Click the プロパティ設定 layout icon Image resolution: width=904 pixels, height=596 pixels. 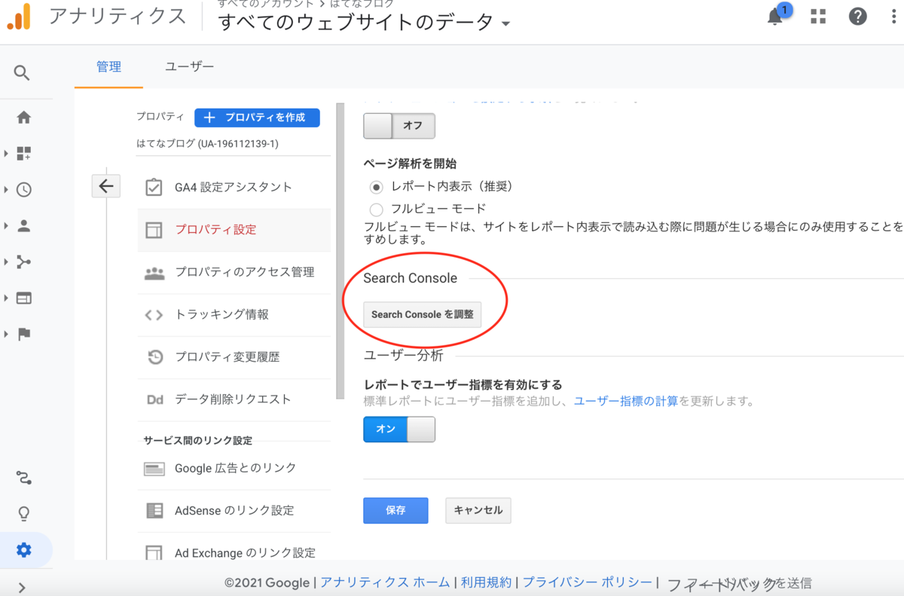[154, 230]
